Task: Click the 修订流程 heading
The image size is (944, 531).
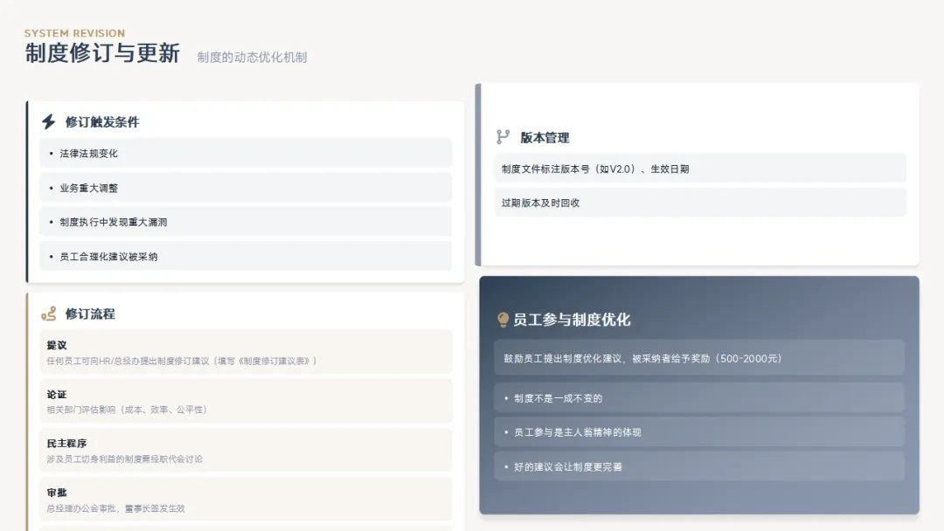Action: coord(90,314)
